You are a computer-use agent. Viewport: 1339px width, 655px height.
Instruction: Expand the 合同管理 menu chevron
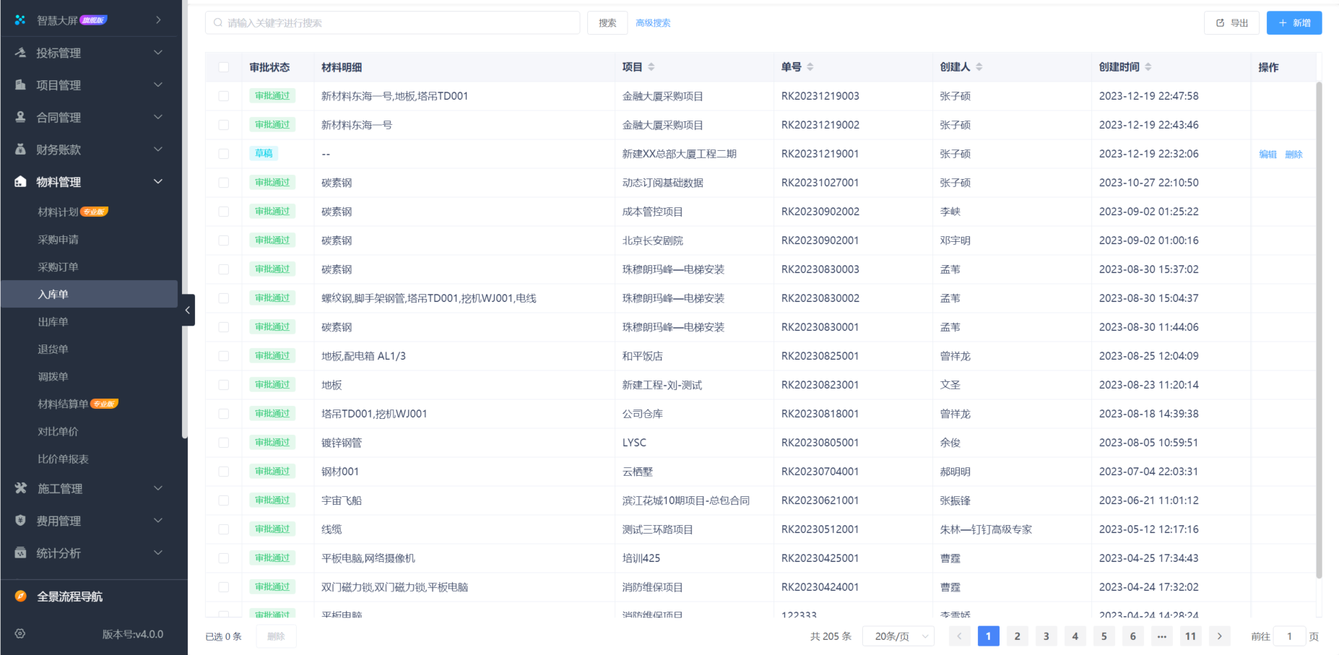pos(157,116)
